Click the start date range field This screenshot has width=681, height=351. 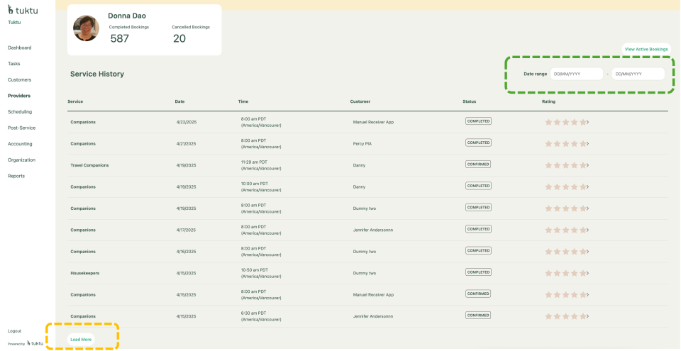pyautogui.click(x=576, y=74)
